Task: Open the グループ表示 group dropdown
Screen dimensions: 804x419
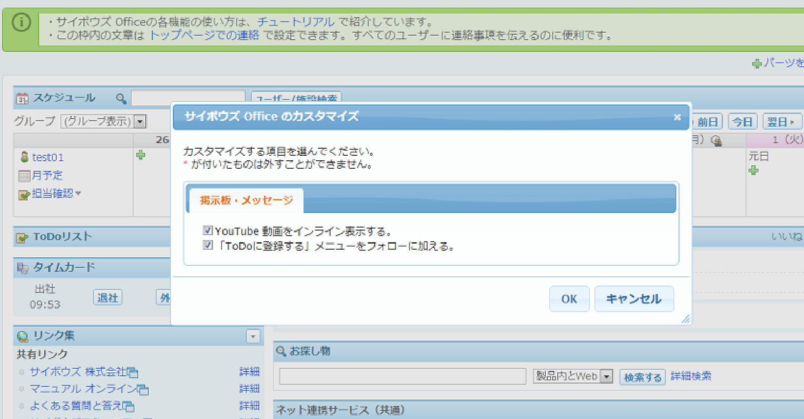Action: tap(104, 122)
